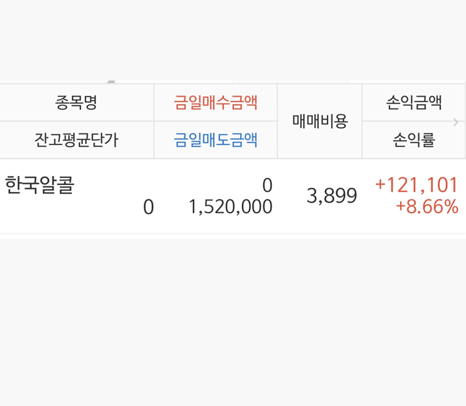Image resolution: width=466 pixels, height=406 pixels.
Task: Click the small gray triangle above table header
Action: [110, 82]
